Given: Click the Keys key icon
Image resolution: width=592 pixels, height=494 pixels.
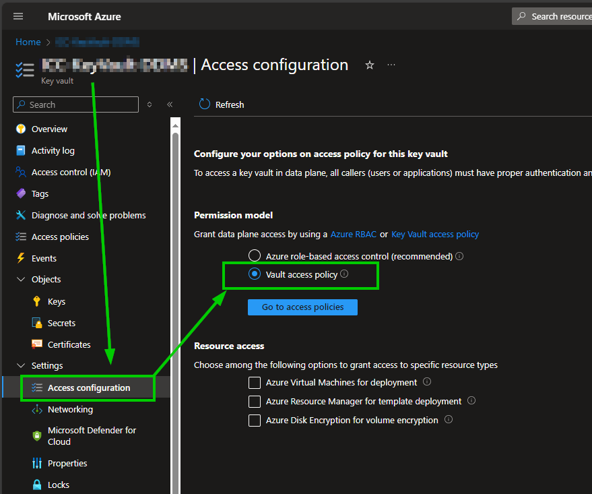Looking at the screenshot, I should [x=36, y=301].
